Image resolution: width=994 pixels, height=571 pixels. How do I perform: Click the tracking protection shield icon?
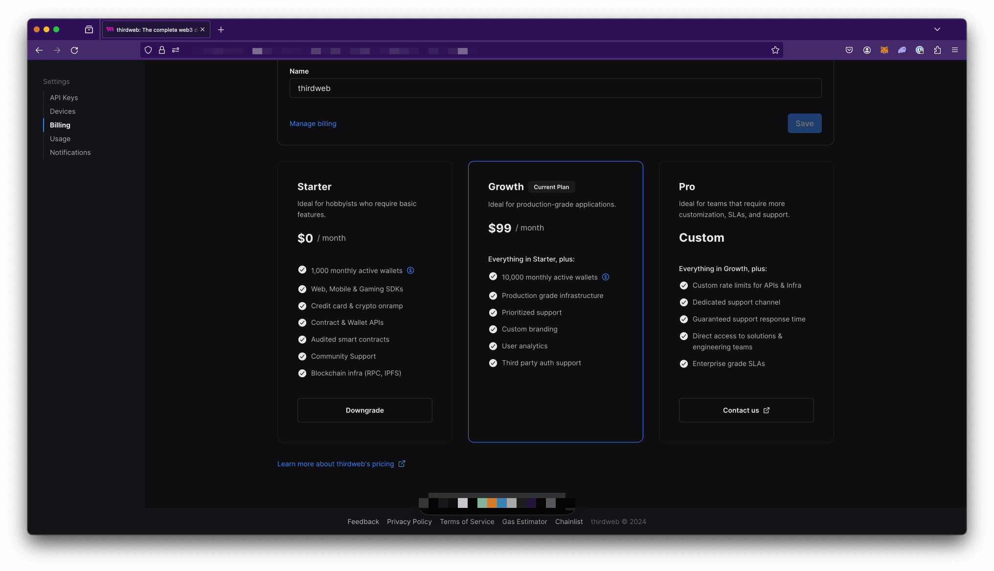tap(148, 50)
